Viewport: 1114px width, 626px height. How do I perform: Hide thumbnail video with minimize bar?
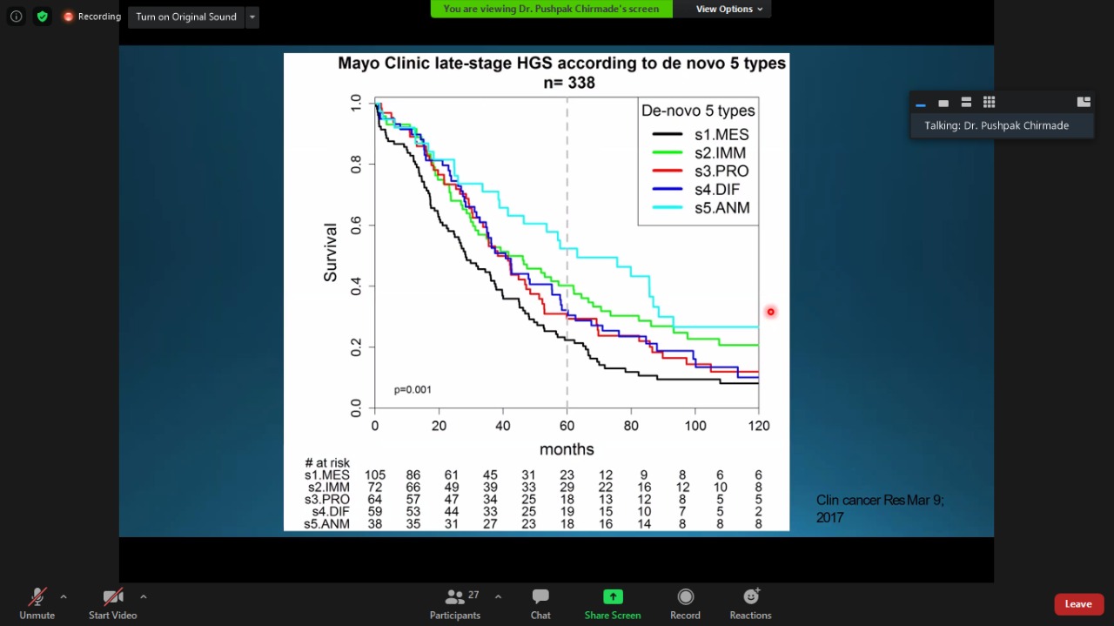920,104
